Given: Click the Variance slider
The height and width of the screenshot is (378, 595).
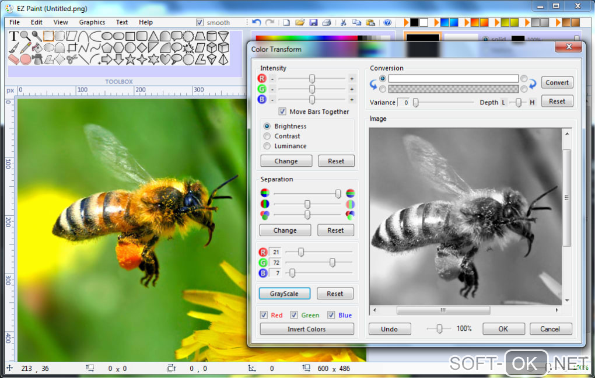Looking at the screenshot, I should [x=443, y=103].
